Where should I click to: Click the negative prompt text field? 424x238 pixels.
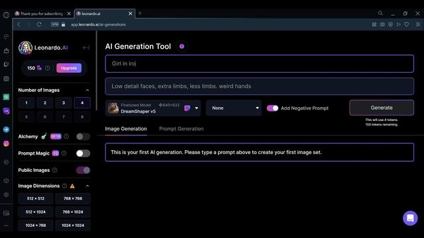259,87
